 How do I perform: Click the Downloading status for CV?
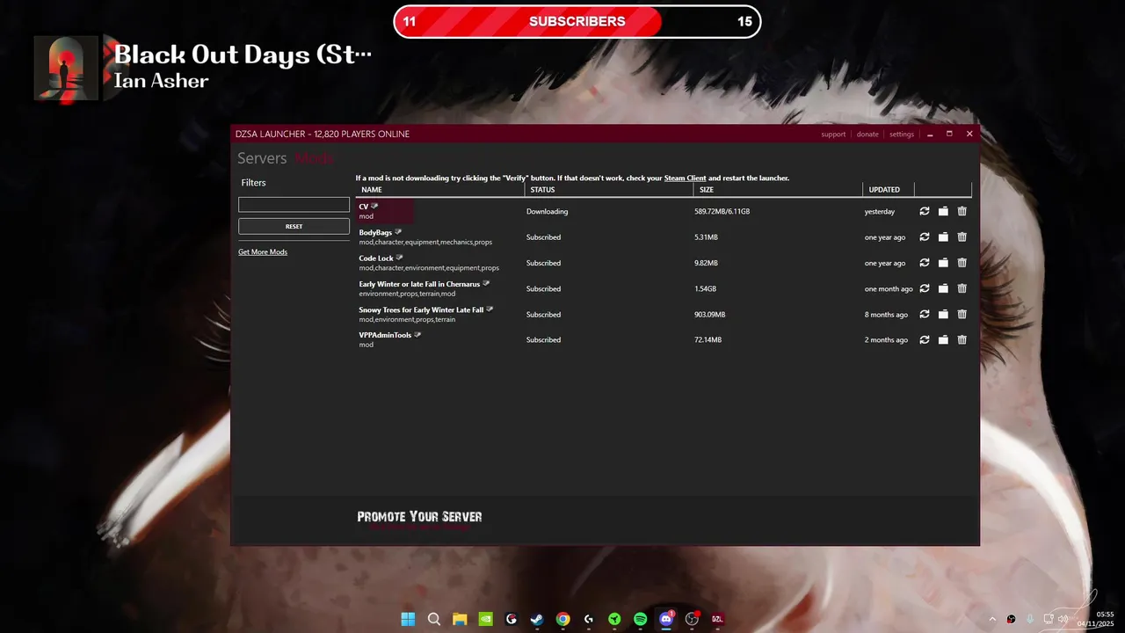pos(547,212)
